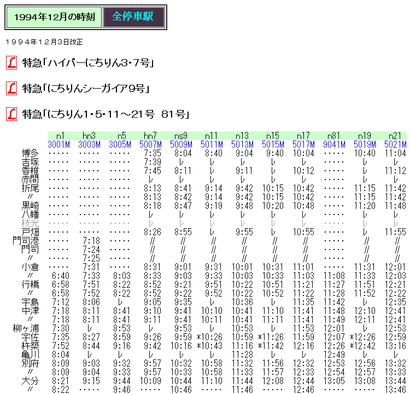Click the 大分 station row label
The width and height of the screenshot is (410, 394).
pos(31,380)
